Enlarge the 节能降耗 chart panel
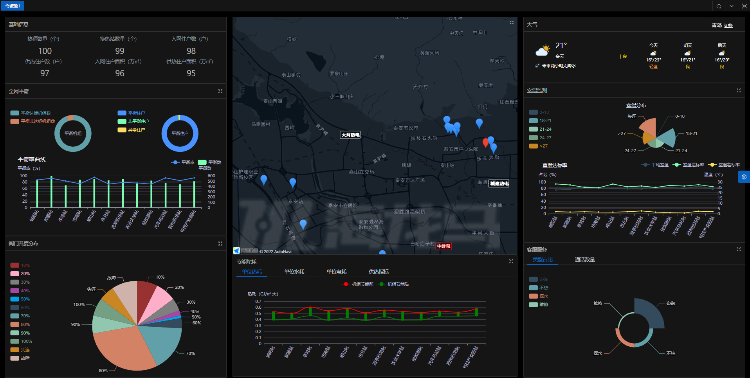The image size is (750, 378). (511, 261)
